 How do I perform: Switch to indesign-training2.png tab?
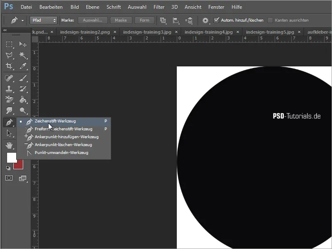coord(85,32)
